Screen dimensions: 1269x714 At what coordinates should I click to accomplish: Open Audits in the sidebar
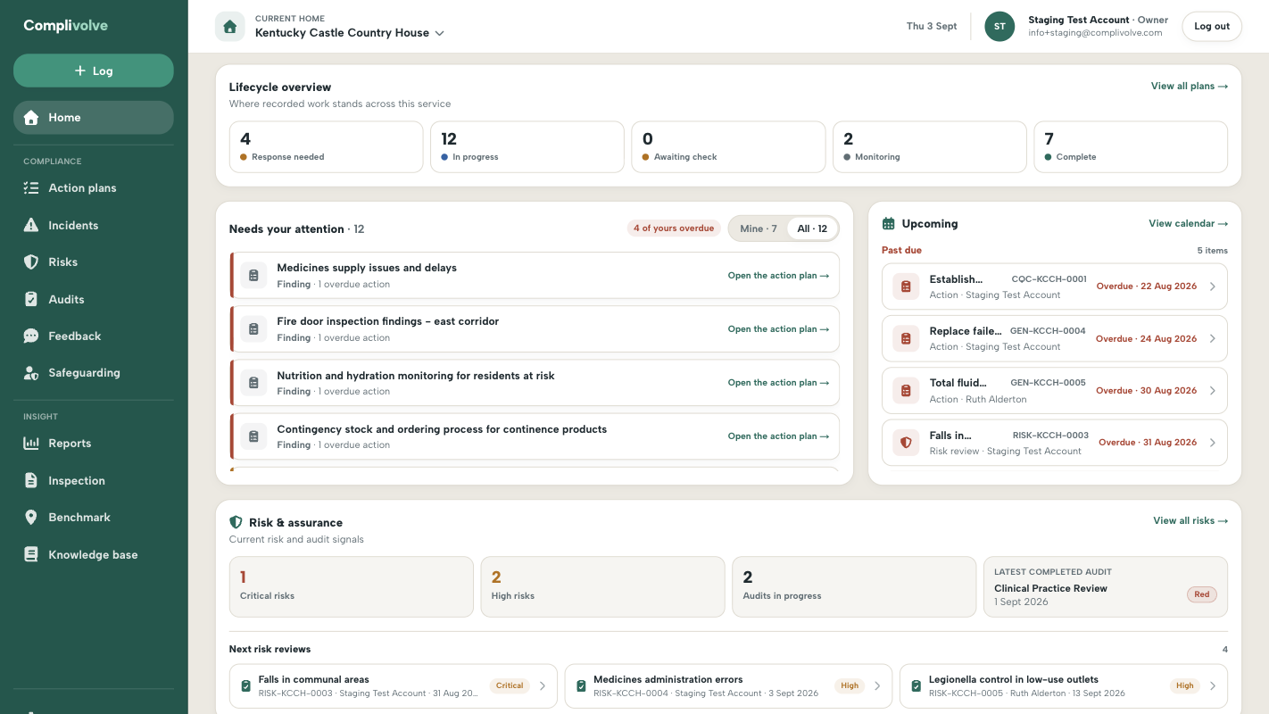94,300
